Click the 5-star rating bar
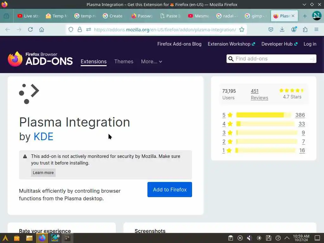Viewport: 324px width, 243px height. (x=264, y=115)
